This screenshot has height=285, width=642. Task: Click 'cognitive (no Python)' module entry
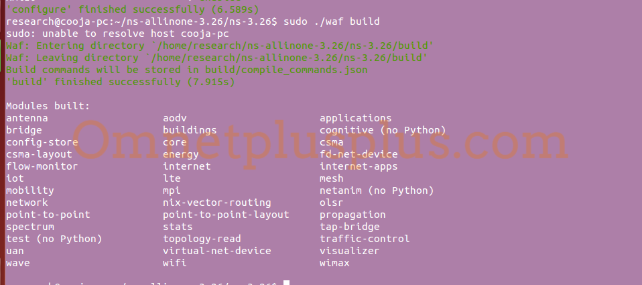pyautogui.click(x=383, y=130)
